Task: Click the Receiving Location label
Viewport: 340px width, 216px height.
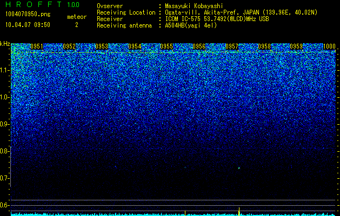Action: [126, 12]
